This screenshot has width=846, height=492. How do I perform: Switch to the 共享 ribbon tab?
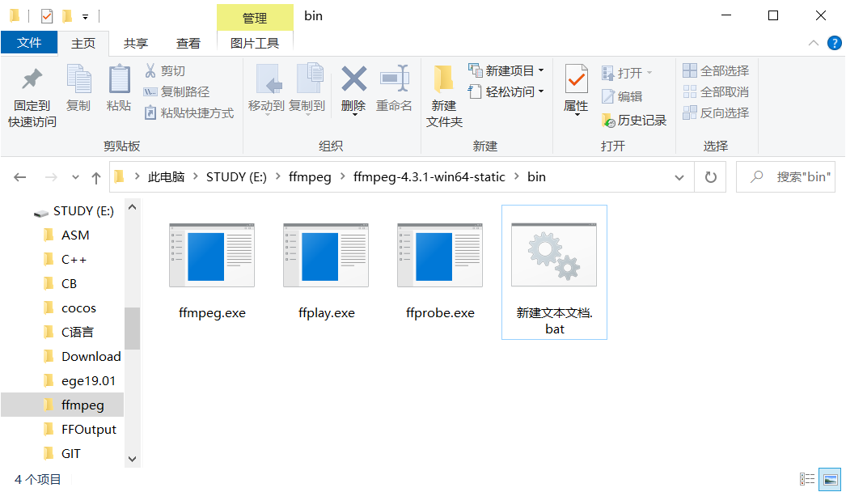[135, 43]
